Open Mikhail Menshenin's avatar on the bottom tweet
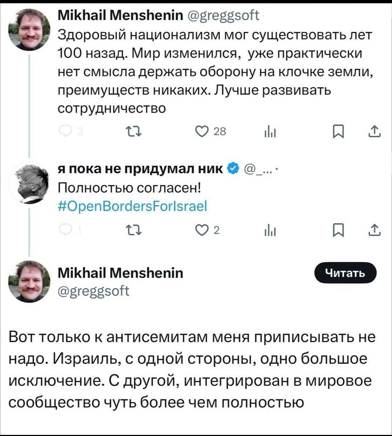The height and width of the screenshot is (436, 392). coord(30,282)
